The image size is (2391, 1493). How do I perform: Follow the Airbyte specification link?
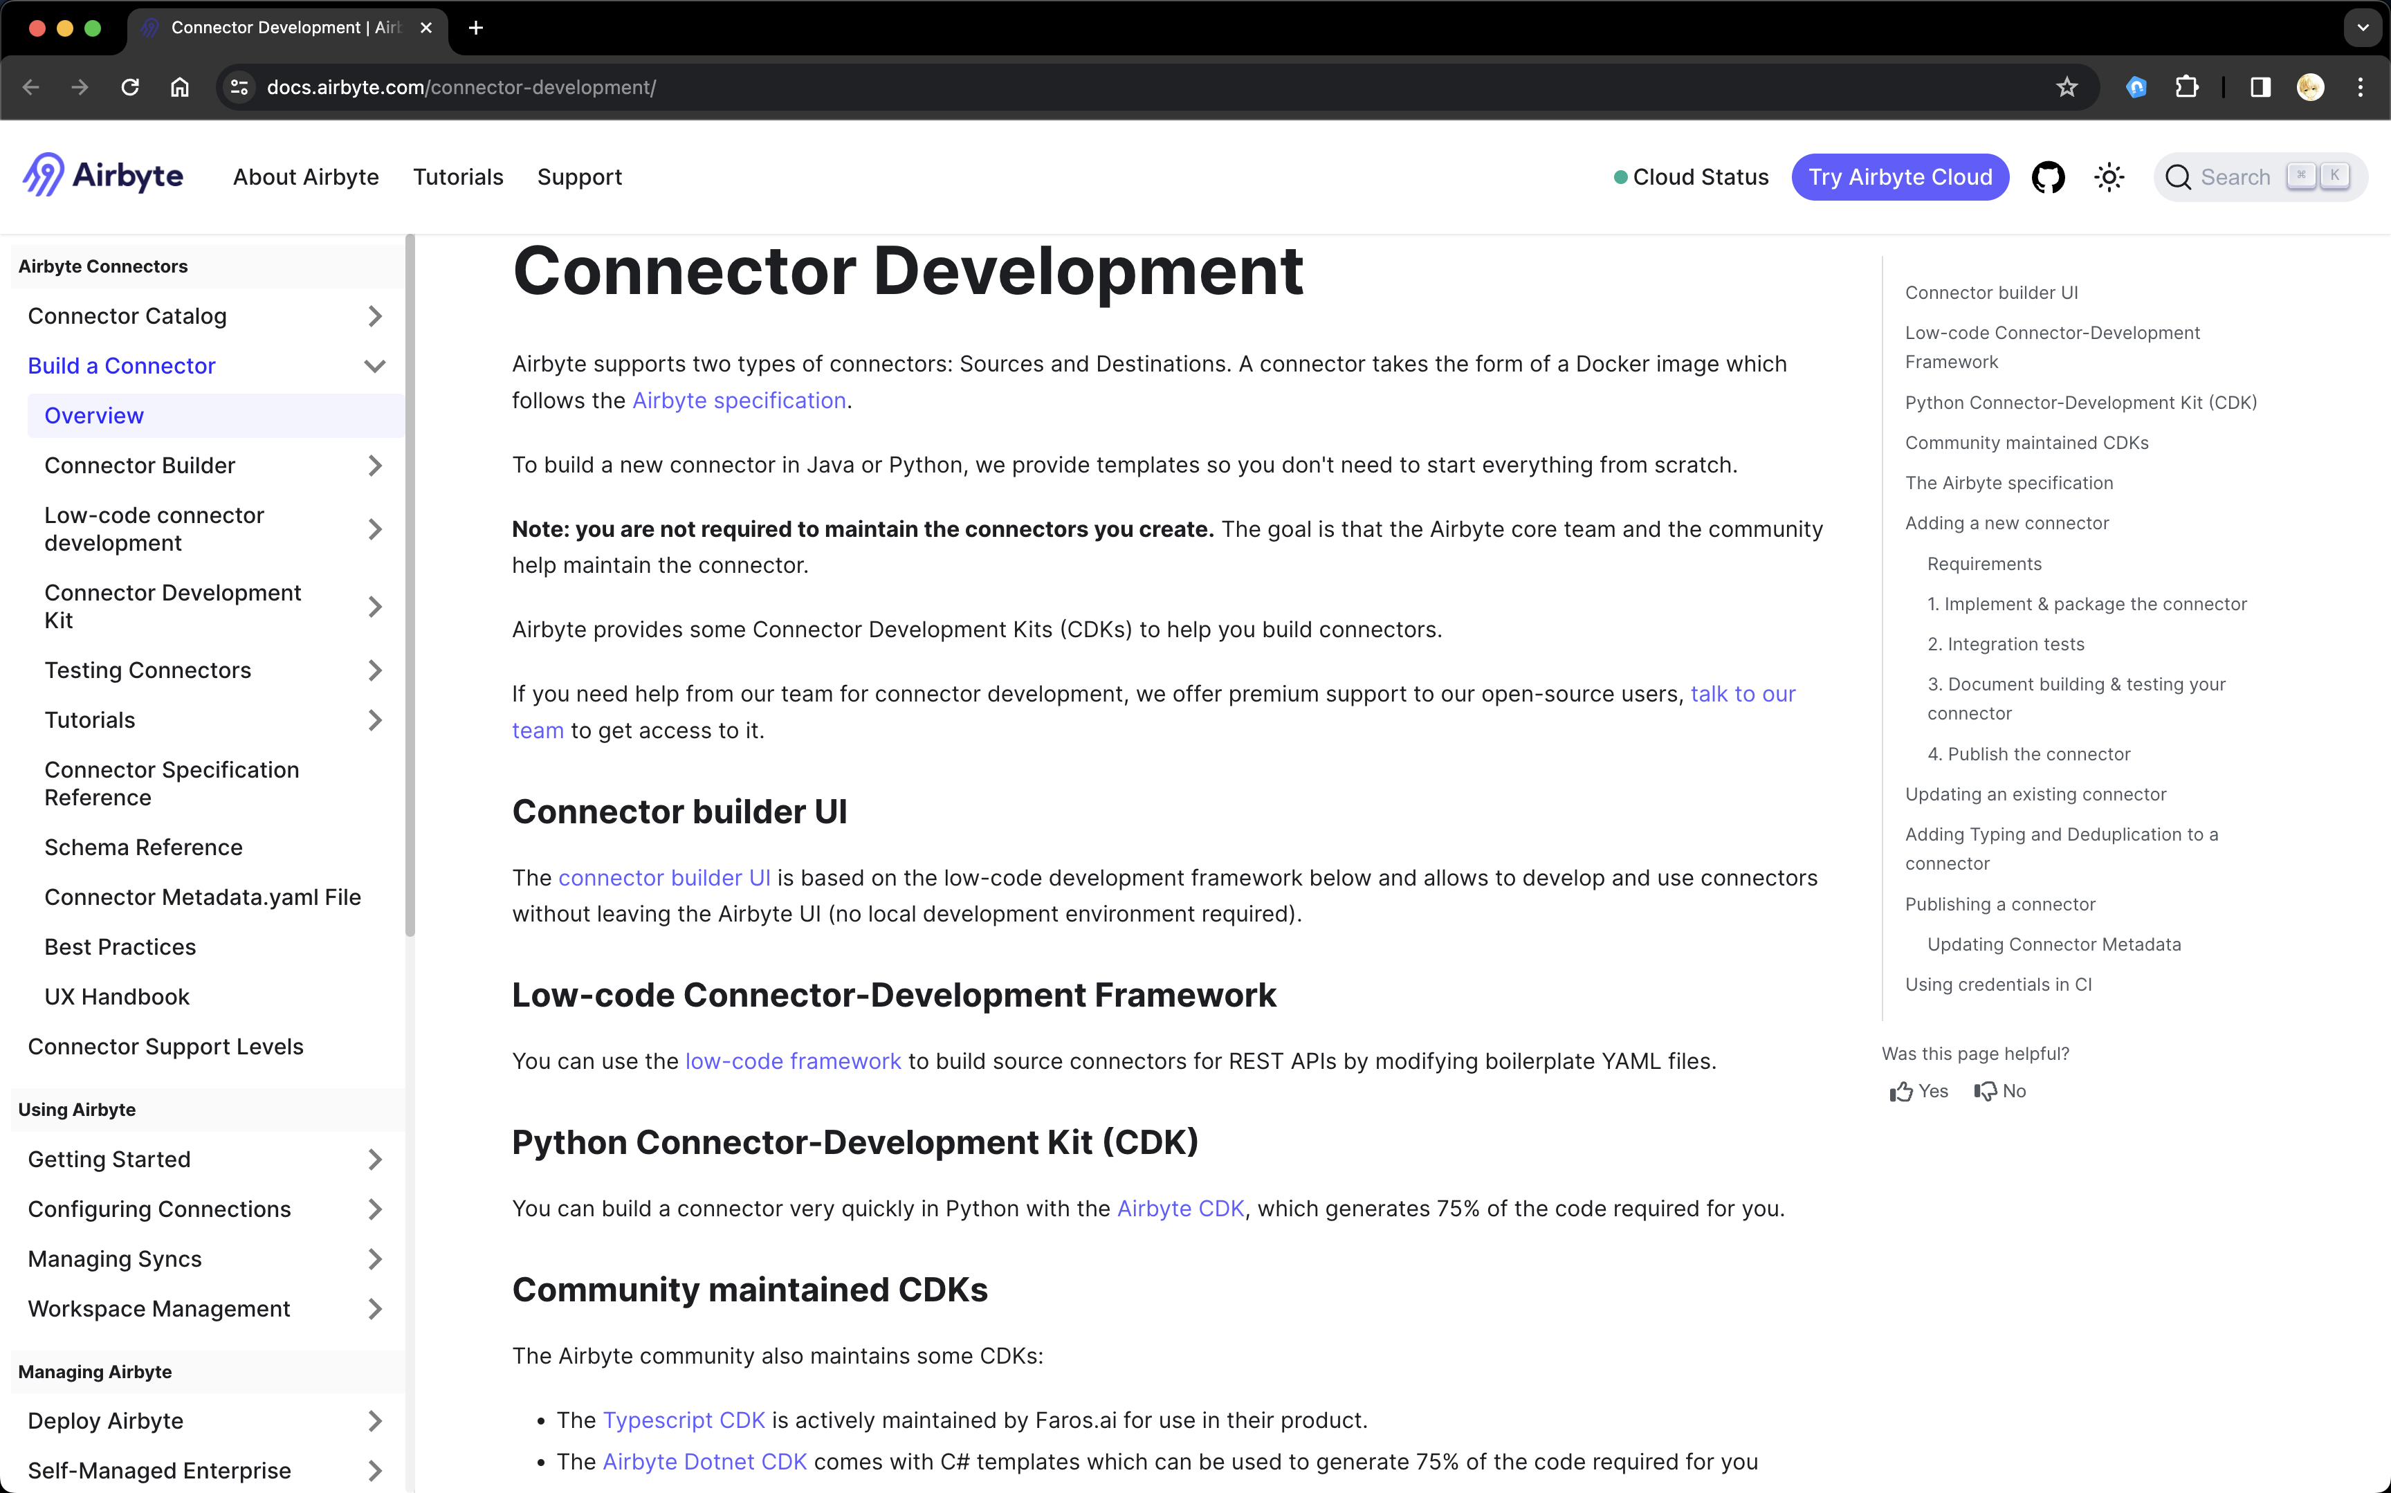(x=740, y=401)
